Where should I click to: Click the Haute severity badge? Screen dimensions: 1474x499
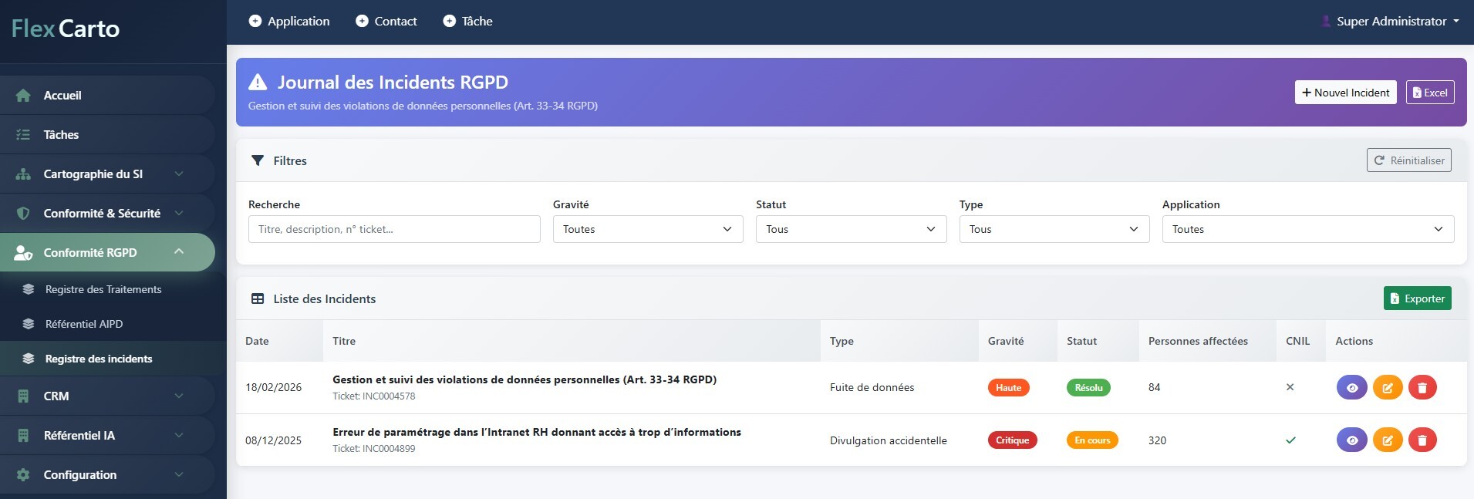1009,388
